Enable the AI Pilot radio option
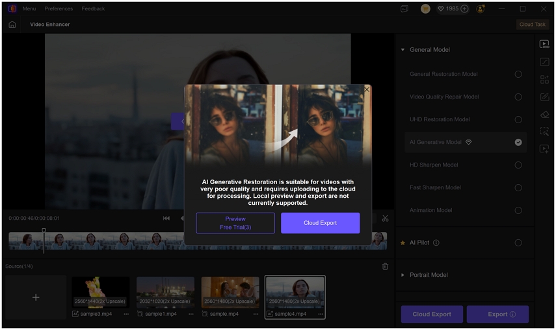Image resolution: width=556 pixels, height=330 pixels. coord(518,242)
